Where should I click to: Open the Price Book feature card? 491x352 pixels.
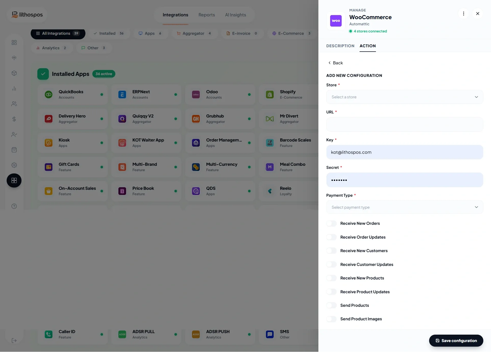146,191
